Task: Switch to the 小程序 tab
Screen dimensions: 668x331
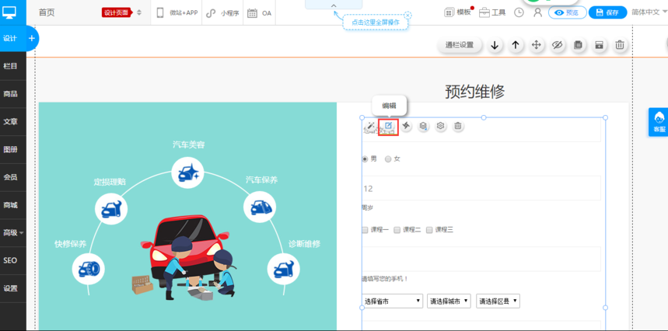Action: [x=224, y=13]
